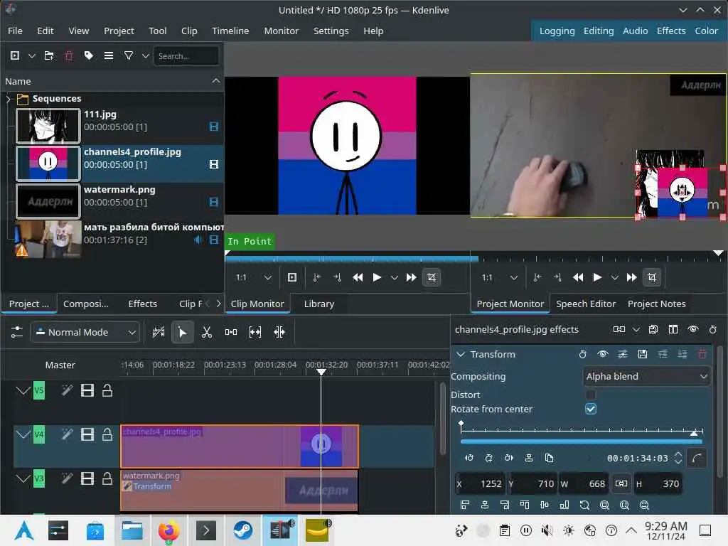
Task: Click the add clip or folder icon
Action: click(x=15, y=55)
